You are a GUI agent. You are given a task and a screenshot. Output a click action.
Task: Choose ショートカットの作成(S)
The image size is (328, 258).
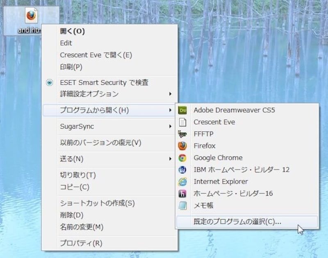click(x=110, y=203)
